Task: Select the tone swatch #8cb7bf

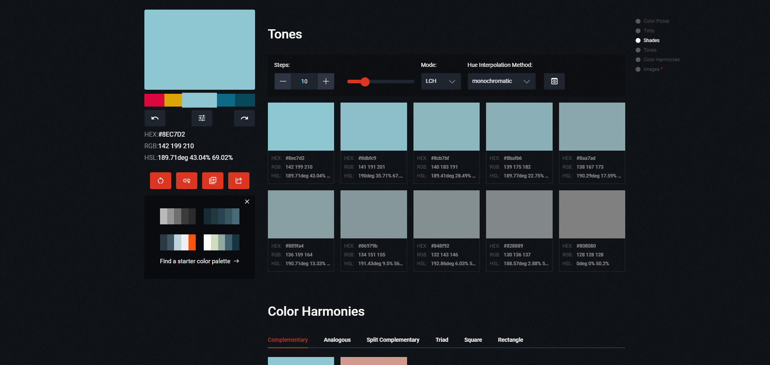Action: point(446,127)
